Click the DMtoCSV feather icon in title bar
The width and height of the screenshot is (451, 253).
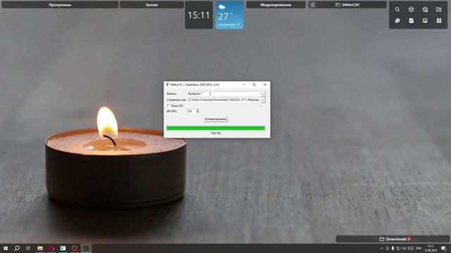click(168, 84)
